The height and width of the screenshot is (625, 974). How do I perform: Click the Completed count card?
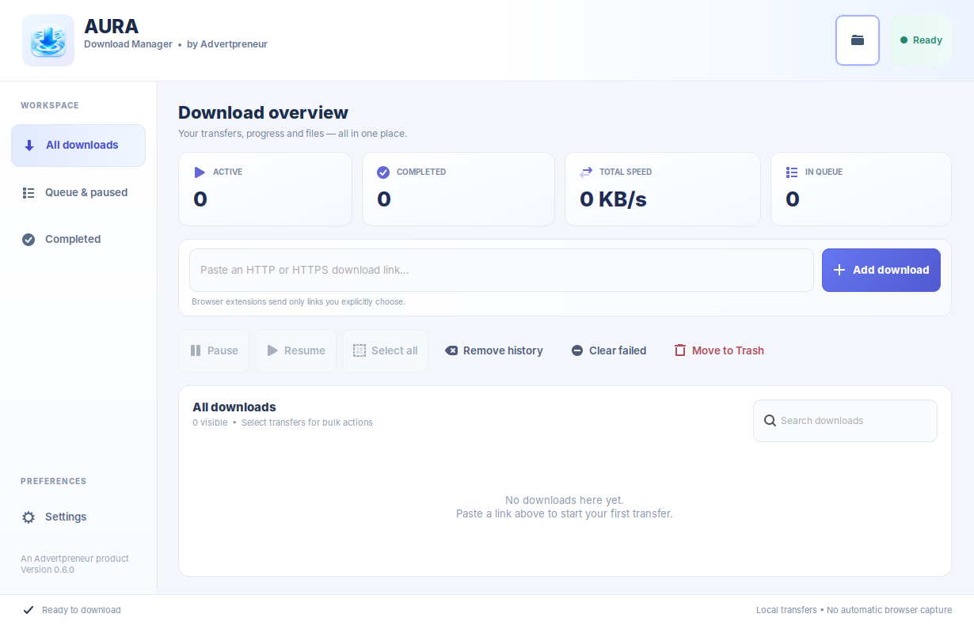point(458,189)
